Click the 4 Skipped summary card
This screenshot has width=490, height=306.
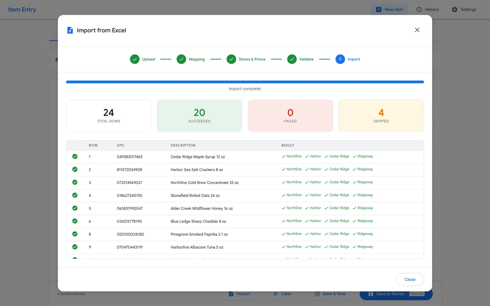click(381, 116)
